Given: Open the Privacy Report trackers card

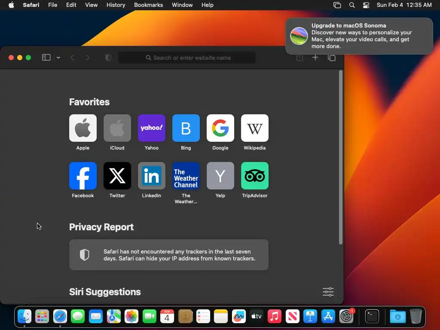Looking at the screenshot, I should tap(168, 255).
